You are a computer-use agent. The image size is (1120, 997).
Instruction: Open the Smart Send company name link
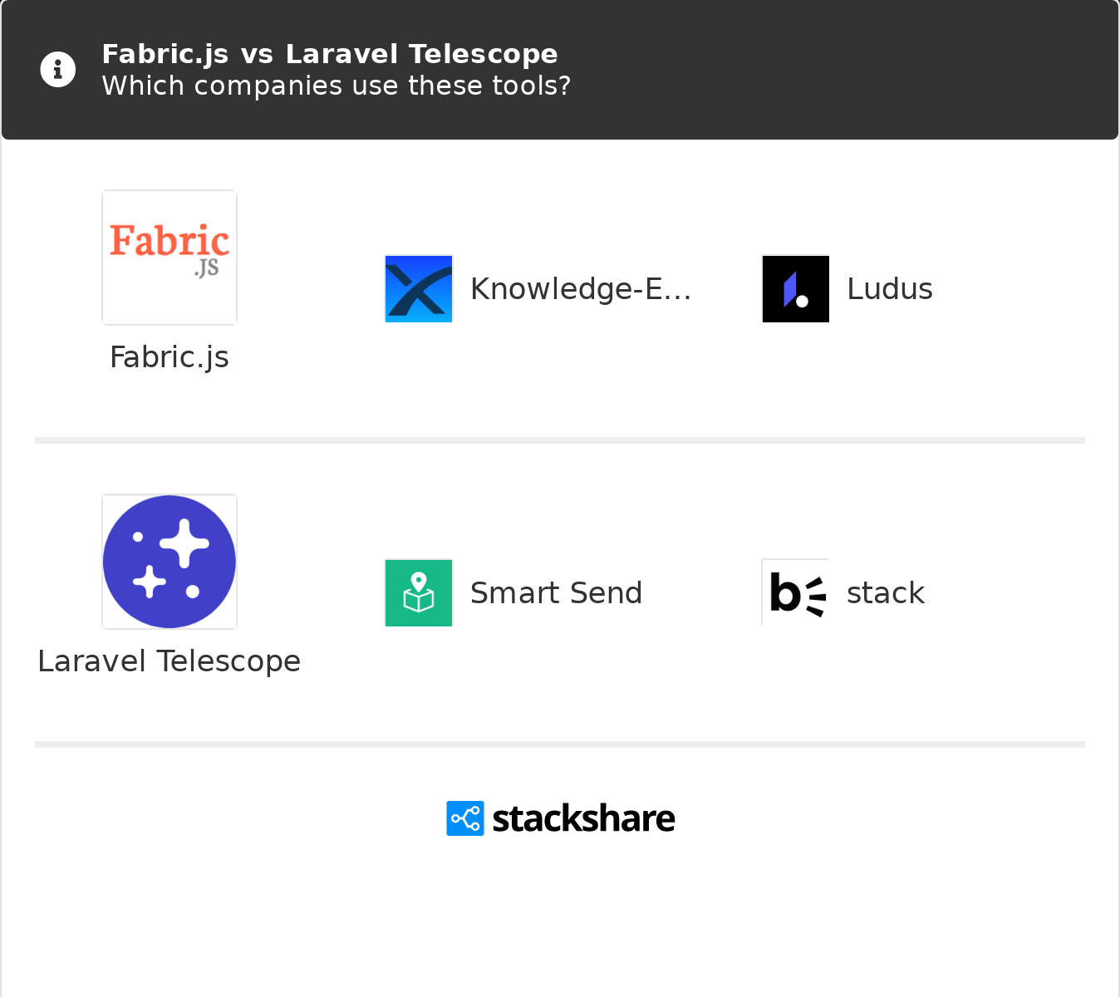tap(556, 593)
